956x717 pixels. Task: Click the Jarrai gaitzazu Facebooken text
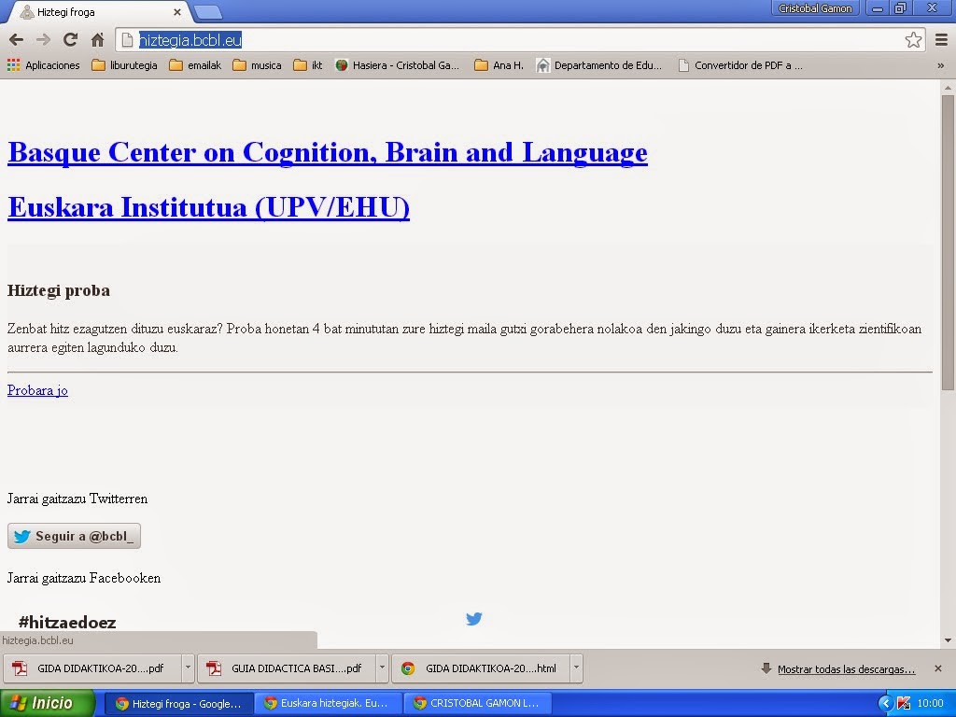84,578
